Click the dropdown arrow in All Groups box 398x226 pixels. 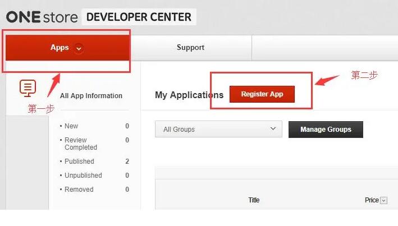(273, 129)
